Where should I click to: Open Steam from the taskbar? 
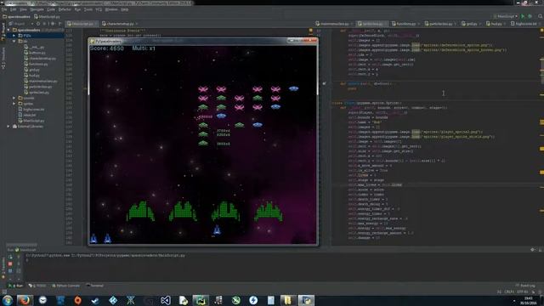(x=95, y=300)
